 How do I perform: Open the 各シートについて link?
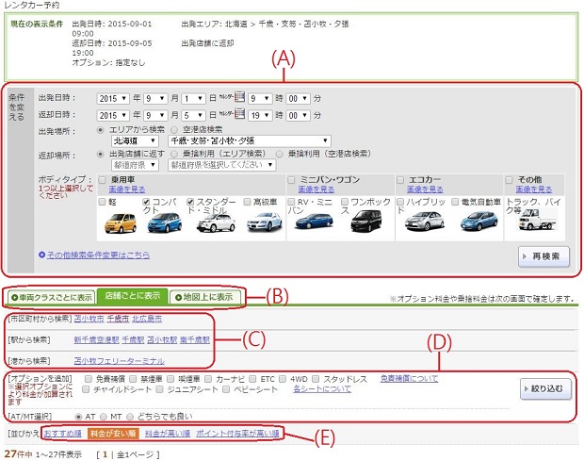[322, 389]
